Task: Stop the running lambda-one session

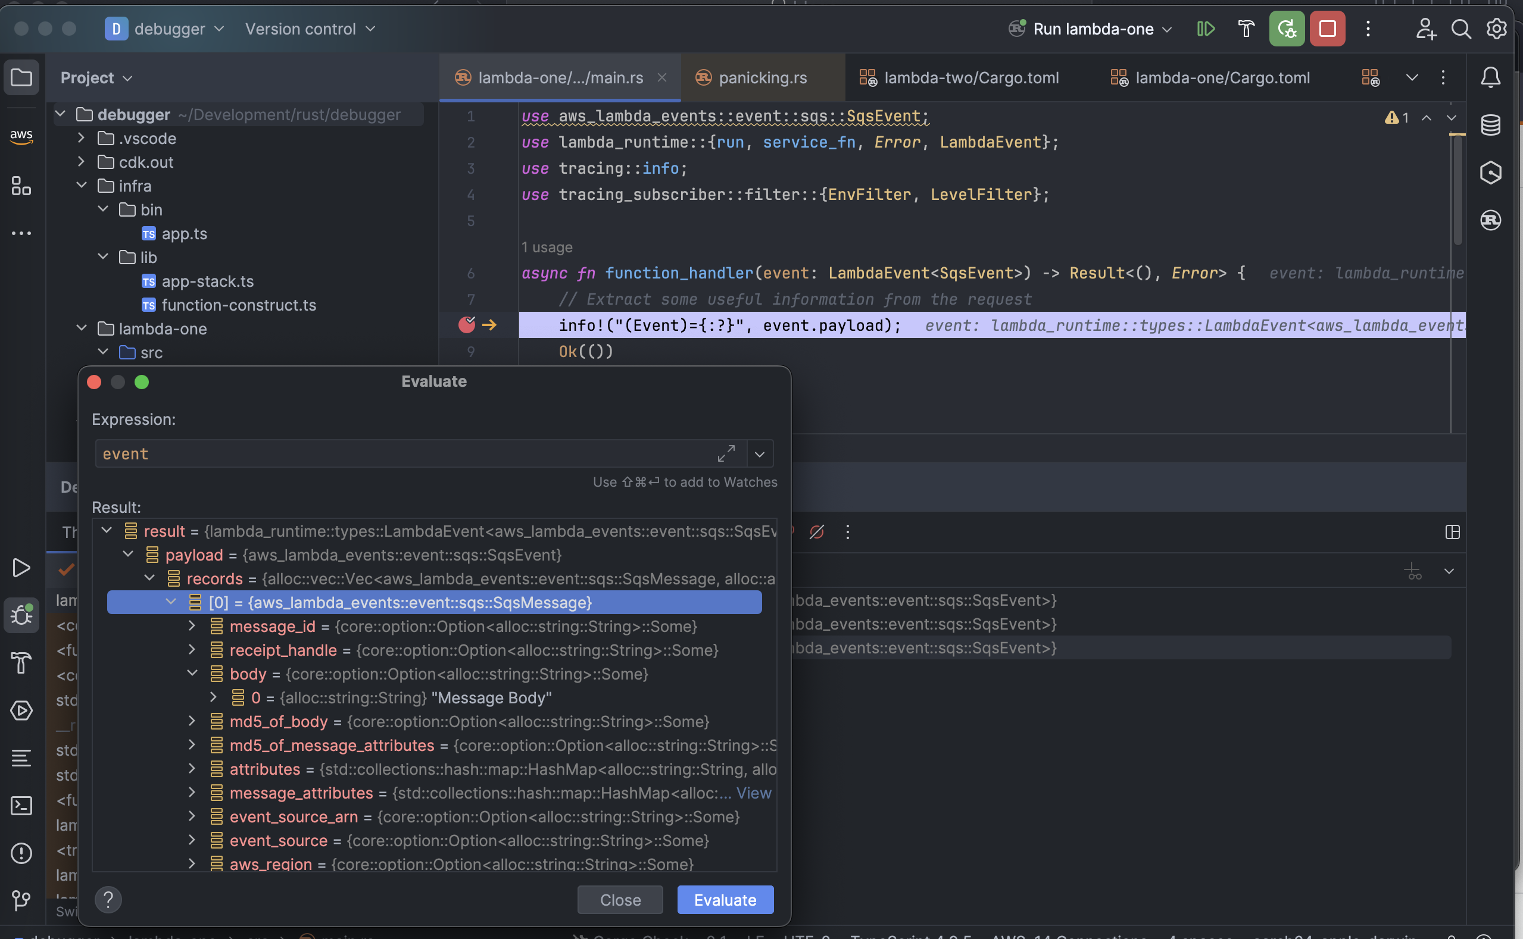Action: click(1327, 29)
